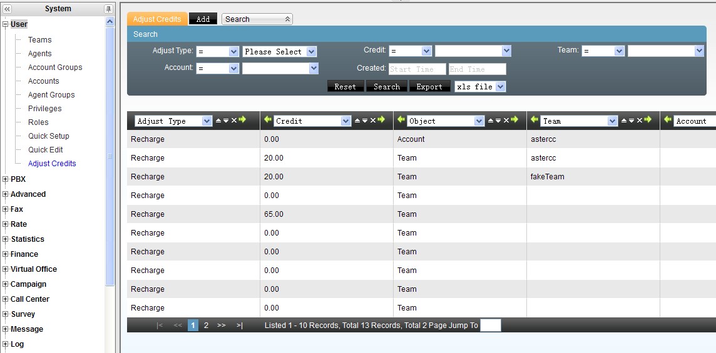The image size is (716, 353).
Task: Click the pin icon on System panel
Action: point(108,9)
